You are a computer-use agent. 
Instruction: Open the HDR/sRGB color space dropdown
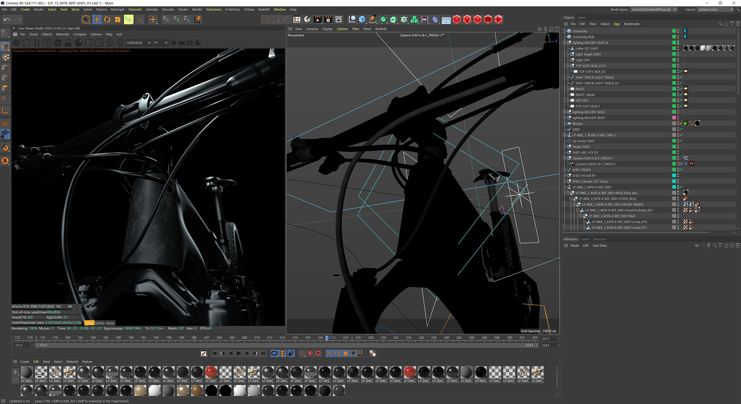(138, 43)
